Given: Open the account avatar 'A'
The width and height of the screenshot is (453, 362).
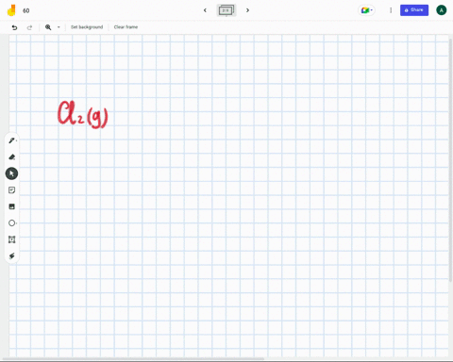Looking at the screenshot, I should [442, 10].
